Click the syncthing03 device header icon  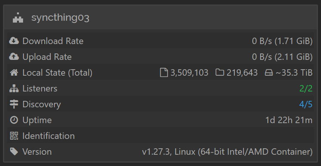pos(18,18)
